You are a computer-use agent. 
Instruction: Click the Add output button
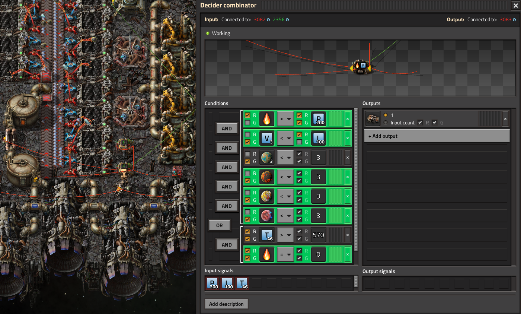tap(437, 136)
